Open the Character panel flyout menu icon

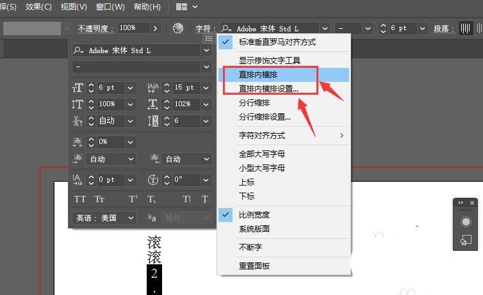click(208, 39)
